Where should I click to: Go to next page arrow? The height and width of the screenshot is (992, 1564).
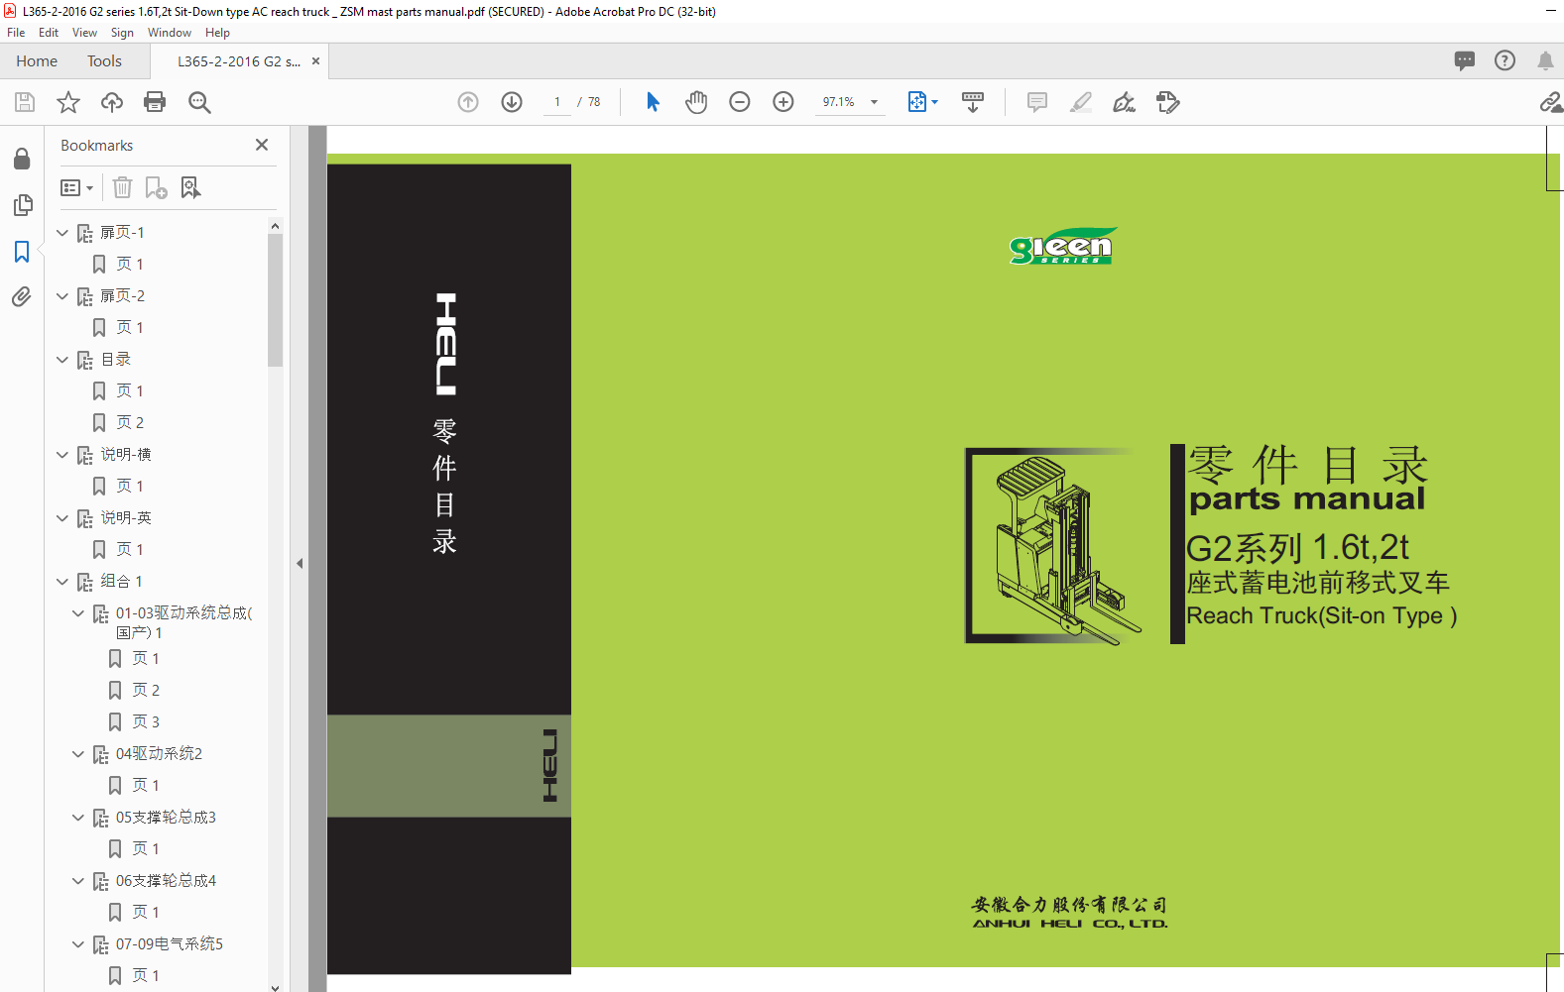point(512,102)
